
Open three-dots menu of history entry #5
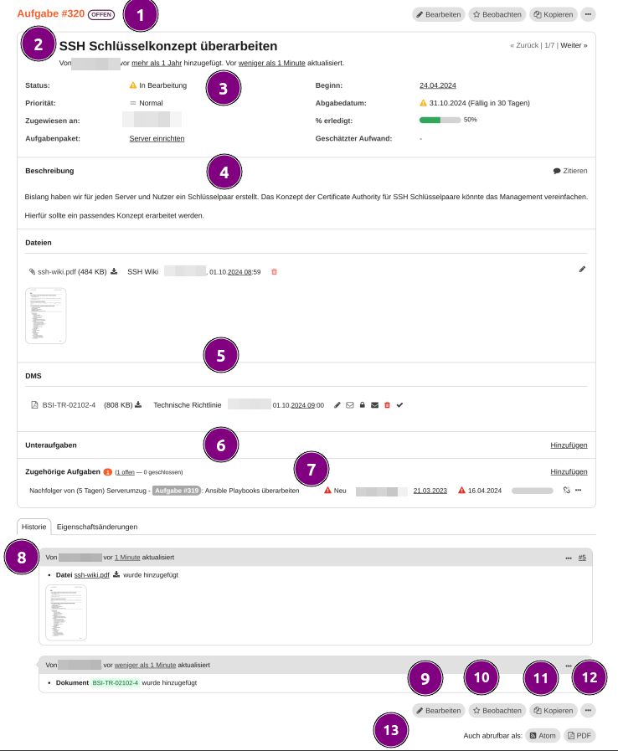tap(569, 557)
